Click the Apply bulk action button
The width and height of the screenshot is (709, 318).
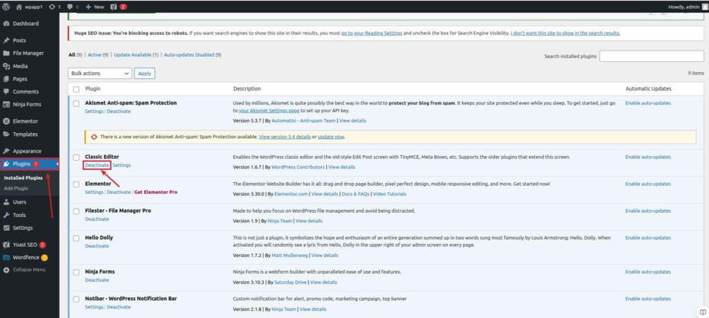coord(145,73)
